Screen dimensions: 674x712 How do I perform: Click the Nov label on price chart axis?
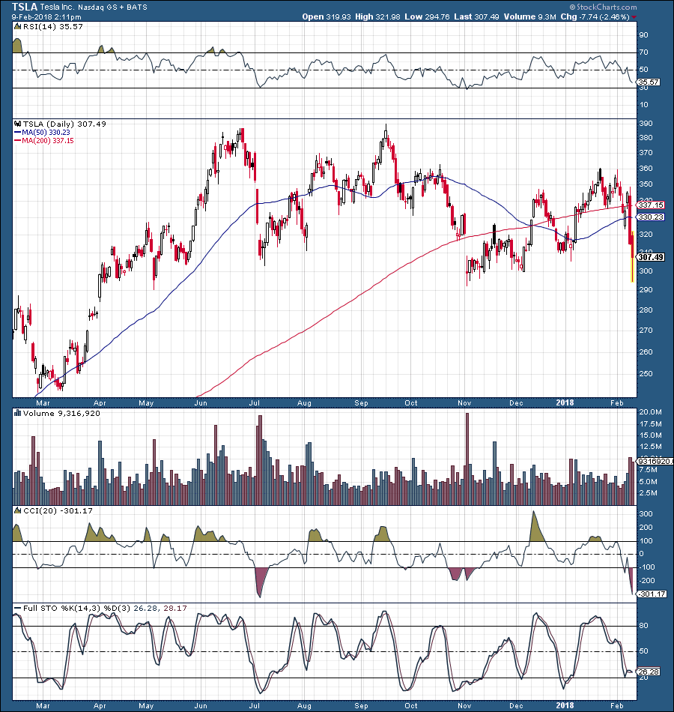tap(464, 403)
